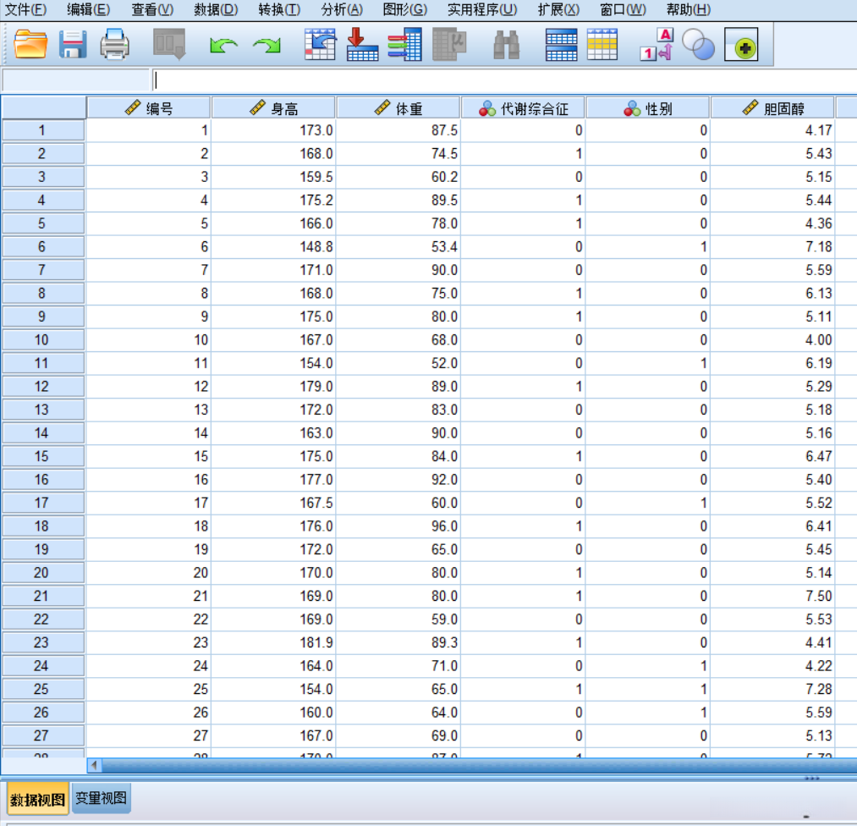Click 胆固醇 cell with value 7.28
Viewport: 857px width, 826px height.
pyautogui.click(x=773, y=689)
